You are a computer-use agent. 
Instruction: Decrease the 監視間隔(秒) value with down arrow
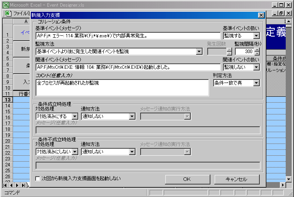pos(257,53)
